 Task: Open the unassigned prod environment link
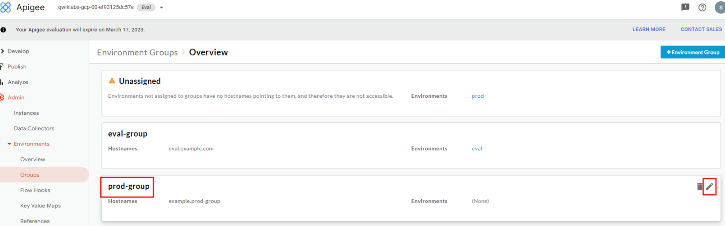478,96
